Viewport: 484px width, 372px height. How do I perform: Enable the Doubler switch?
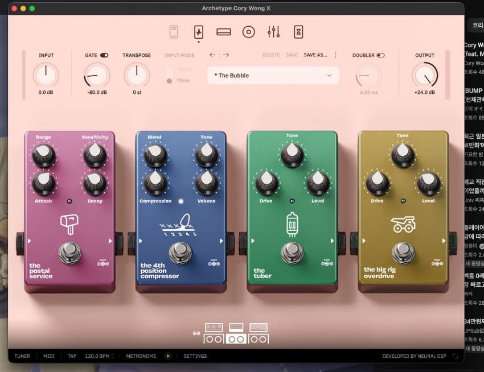pyautogui.click(x=380, y=55)
